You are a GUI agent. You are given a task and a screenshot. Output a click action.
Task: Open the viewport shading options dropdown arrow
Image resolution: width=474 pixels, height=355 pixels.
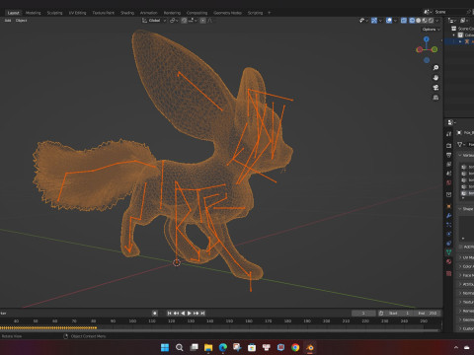coord(437,21)
